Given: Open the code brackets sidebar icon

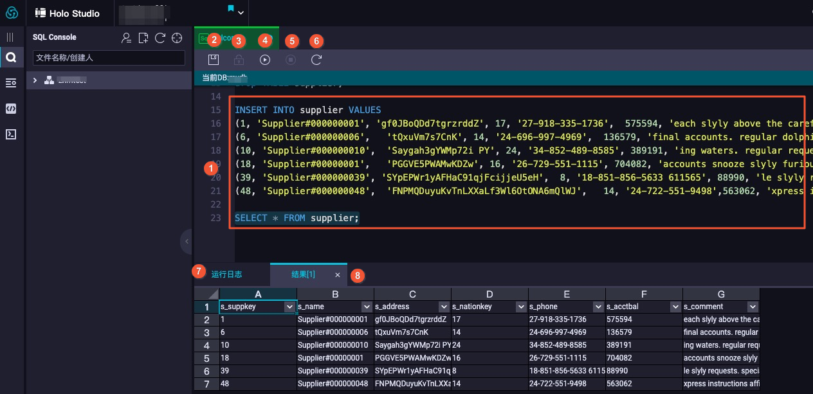Looking at the screenshot, I should [11, 109].
